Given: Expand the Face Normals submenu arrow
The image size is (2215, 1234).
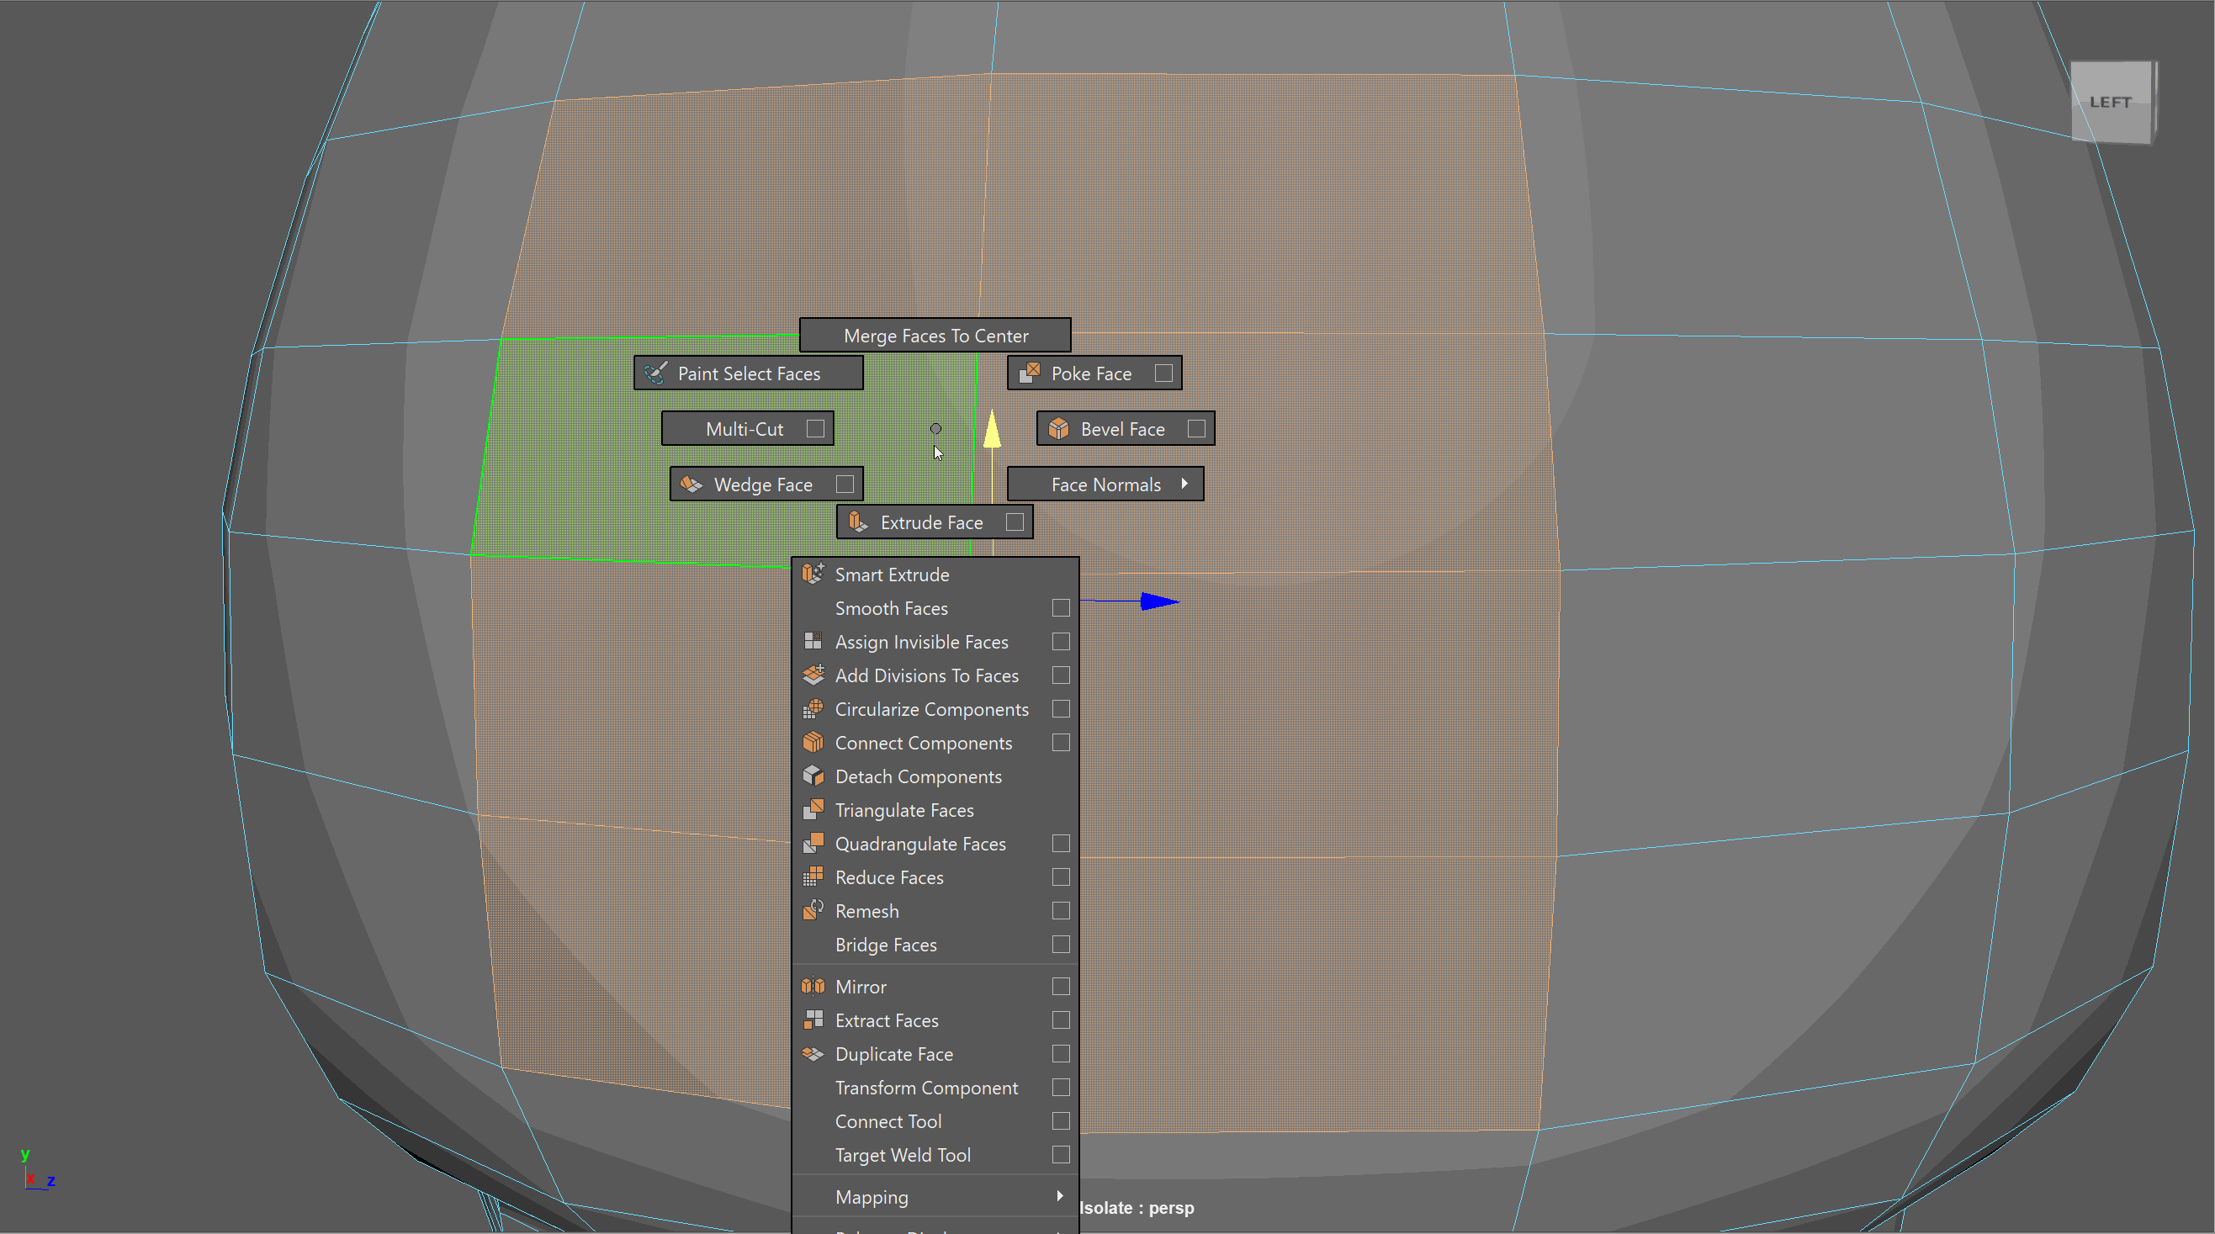Looking at the screenshot, I should 1184,484.
